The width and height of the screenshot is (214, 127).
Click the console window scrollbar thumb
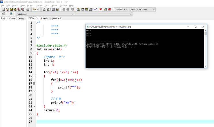[206, 34]
